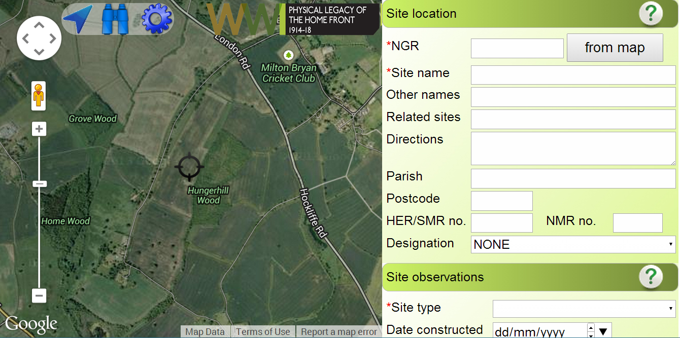
Task: Open the Site type dropdown
Action: click(x=584, y=308)
